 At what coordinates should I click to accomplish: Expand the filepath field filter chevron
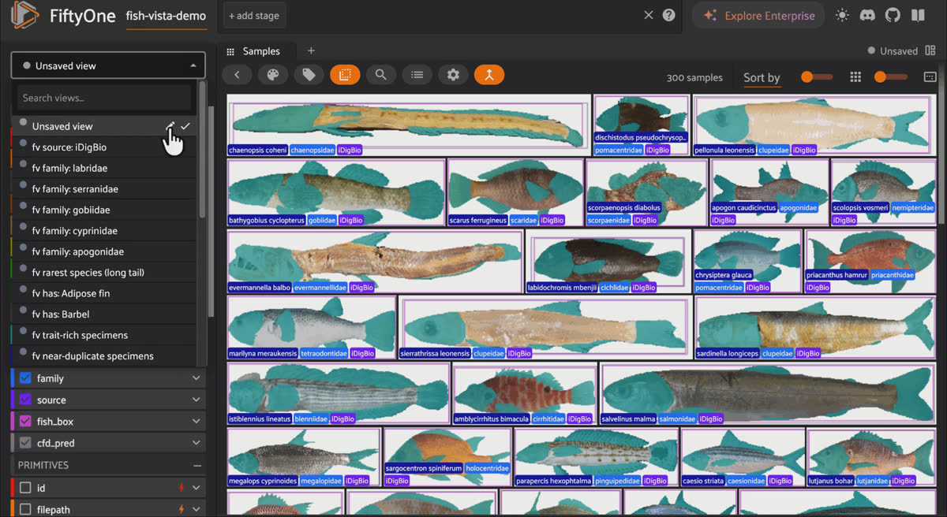click(196, 509)
